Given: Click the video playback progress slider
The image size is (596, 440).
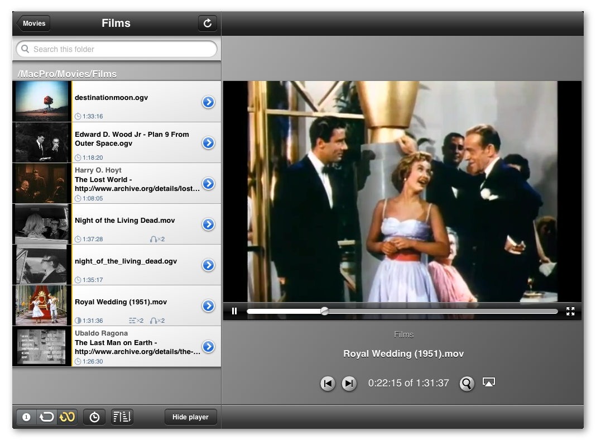Looking at the screenshot, I should point(402,311).
